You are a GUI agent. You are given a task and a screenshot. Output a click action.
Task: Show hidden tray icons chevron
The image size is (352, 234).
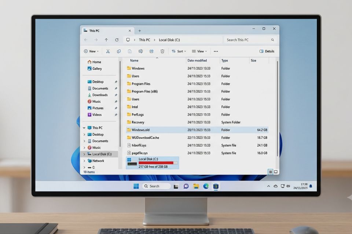[x=268, y=186]
